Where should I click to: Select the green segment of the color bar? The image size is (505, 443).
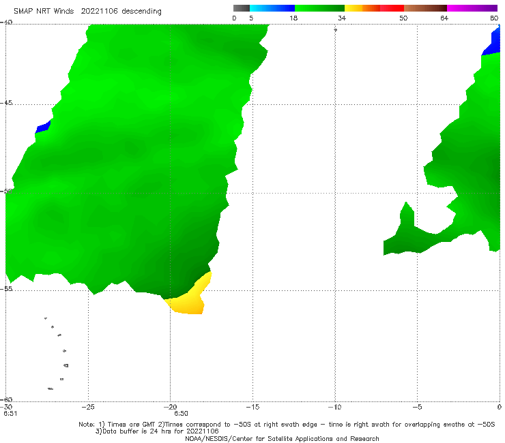click(x=319, y=8)
